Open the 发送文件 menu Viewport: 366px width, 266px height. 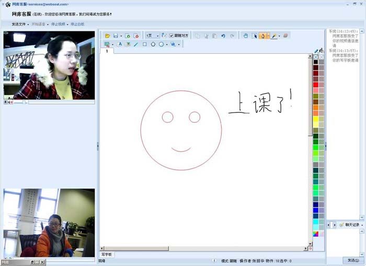[x=19, y=24]
